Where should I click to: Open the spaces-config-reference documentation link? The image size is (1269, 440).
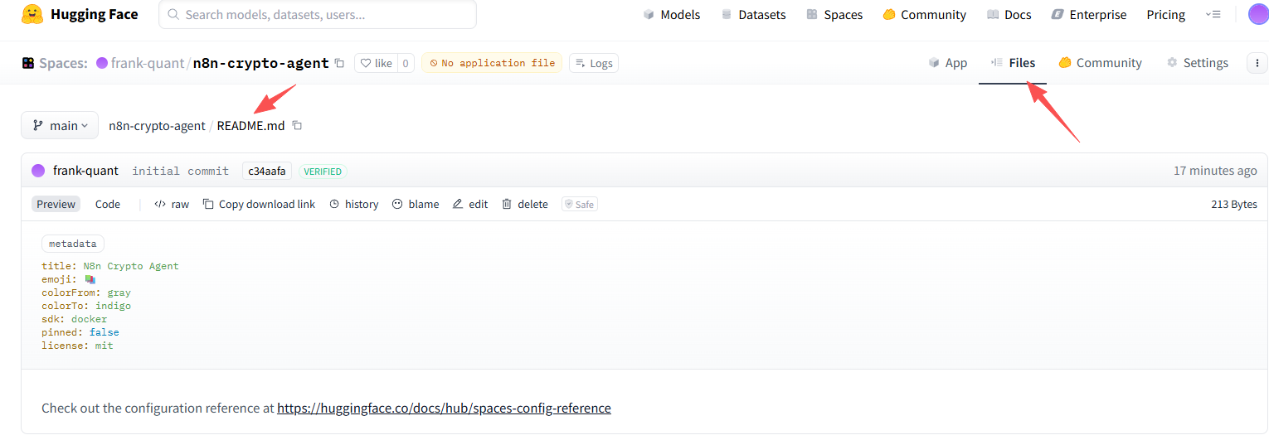tap(444, 409)
